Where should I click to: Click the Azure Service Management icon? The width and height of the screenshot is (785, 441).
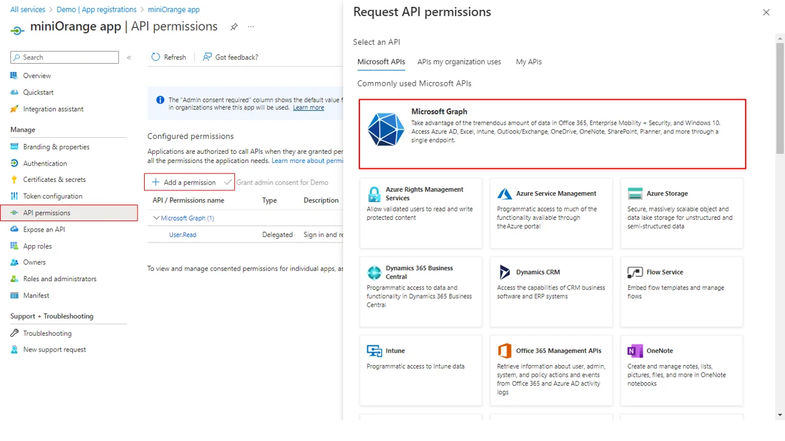505,194
